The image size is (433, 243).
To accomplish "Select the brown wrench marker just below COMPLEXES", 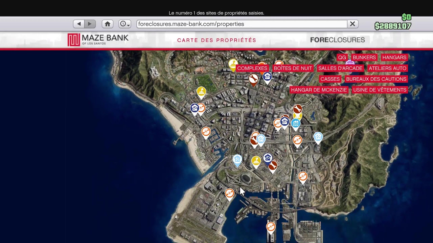I will point(253,80).
